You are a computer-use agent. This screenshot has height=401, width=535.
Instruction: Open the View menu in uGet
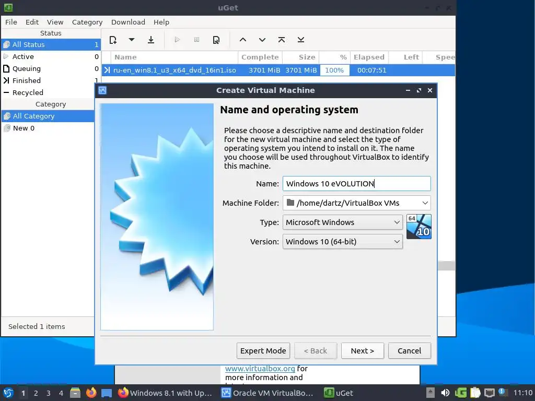55,22
